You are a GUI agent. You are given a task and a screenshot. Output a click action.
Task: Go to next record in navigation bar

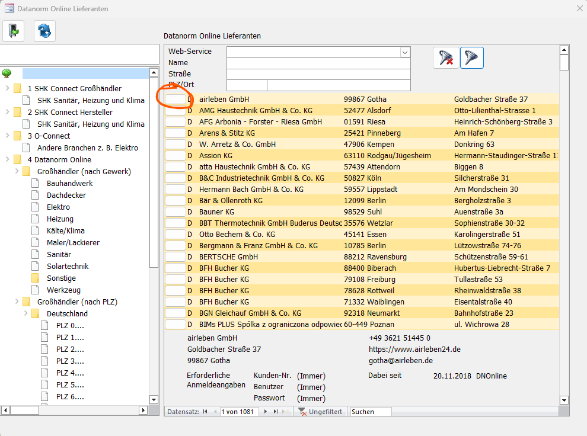266,412
